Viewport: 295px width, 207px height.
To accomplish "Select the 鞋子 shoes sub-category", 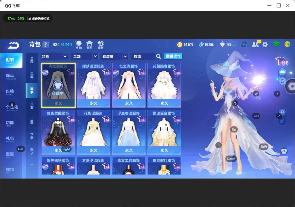I will 32,152.
